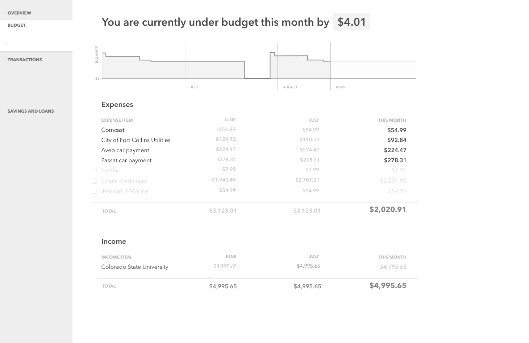529x343 pixels.
Task: Edit this month's Chase credit card amount $2,201.00
Action: (393, 181)
